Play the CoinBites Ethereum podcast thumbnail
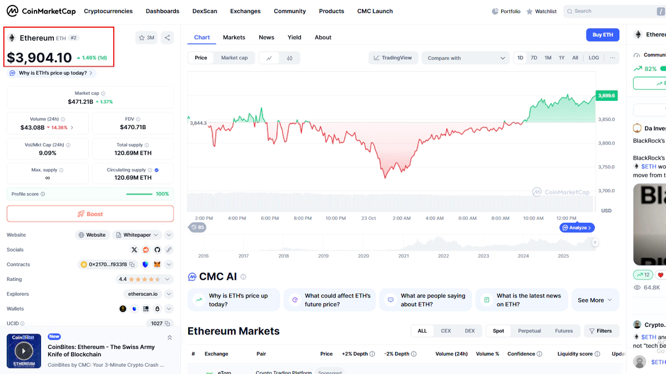 (24, 351)
